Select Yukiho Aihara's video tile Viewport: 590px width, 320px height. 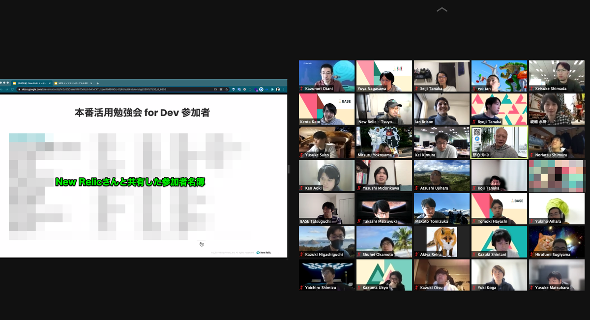coord(557,209)
